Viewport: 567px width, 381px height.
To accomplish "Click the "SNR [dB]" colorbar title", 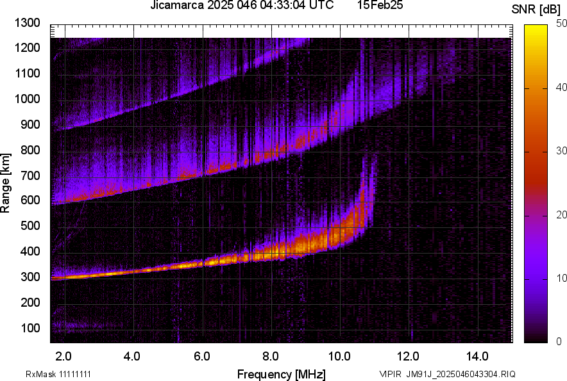I will pyautogui.click(x=536, y=10).
